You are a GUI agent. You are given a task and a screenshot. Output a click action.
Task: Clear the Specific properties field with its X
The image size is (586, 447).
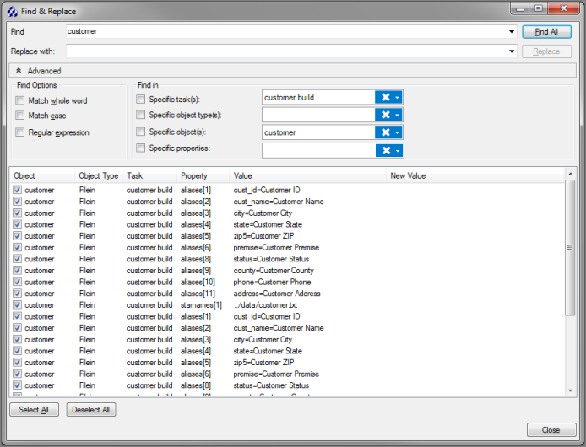click(x=386, y=150)
